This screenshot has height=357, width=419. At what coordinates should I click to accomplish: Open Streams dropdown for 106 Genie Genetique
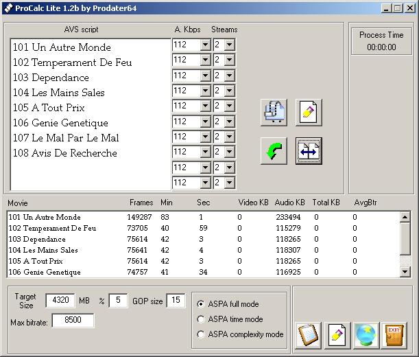[230, 122]
